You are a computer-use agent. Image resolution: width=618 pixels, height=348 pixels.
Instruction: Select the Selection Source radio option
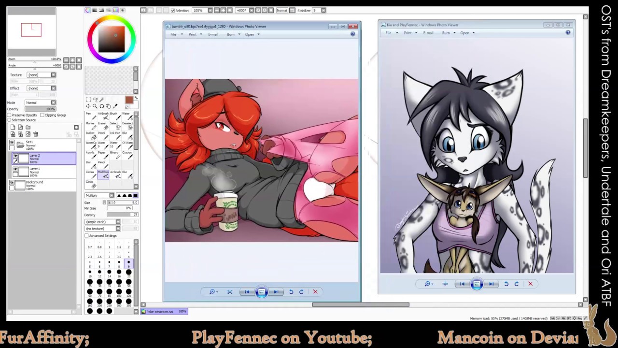[x=10, y=120]
